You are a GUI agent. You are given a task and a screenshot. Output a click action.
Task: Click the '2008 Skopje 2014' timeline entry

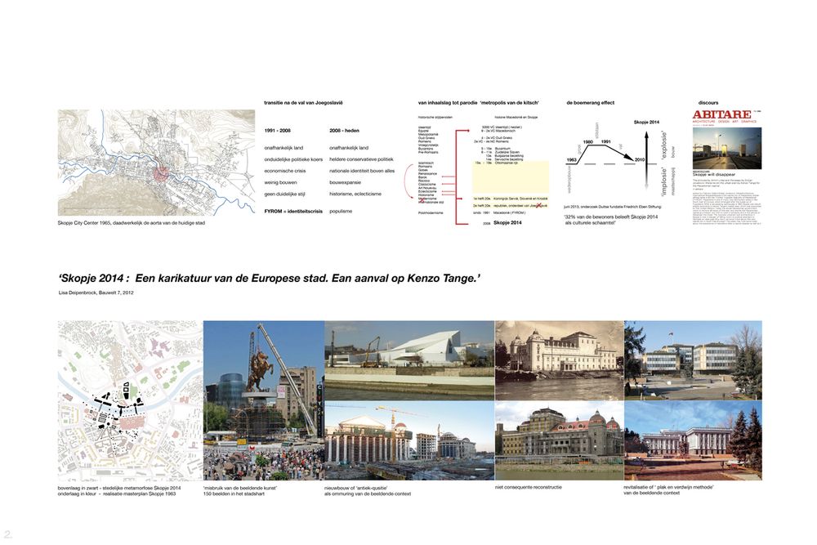click(x=502, y=222)
